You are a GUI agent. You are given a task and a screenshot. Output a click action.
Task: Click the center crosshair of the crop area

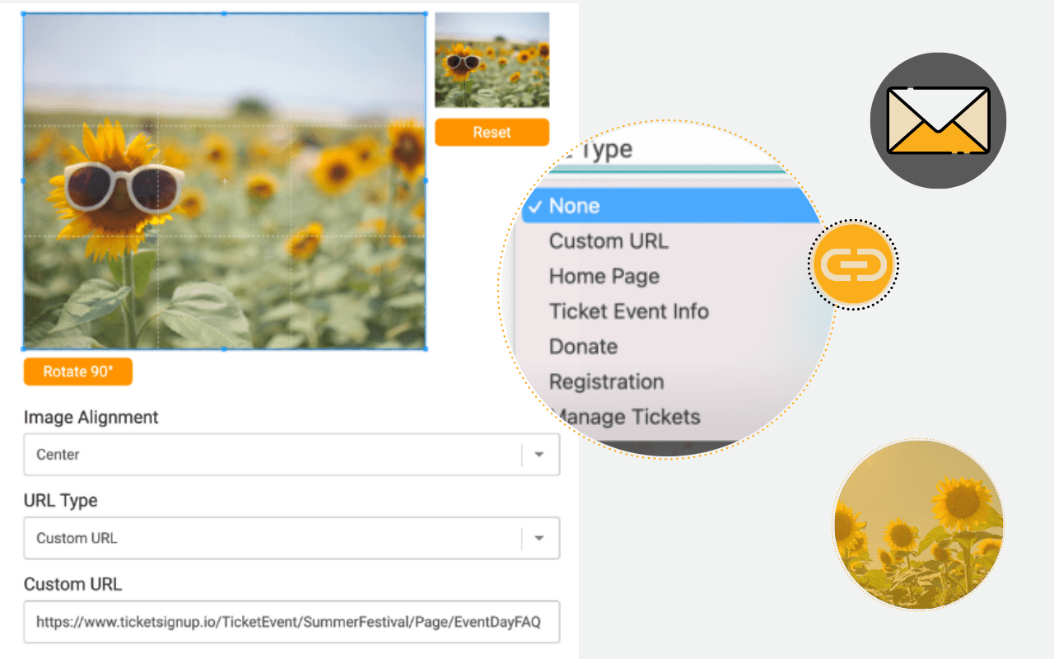[x=224, y=181]
